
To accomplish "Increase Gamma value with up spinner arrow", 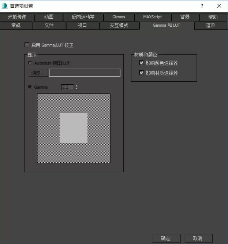I will (x=76, y=86).
